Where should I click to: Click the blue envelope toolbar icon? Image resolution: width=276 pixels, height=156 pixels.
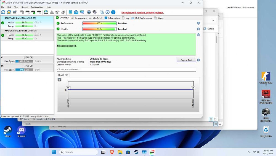76,12
